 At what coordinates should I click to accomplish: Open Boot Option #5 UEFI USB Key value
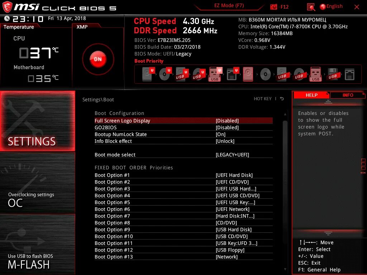click(x=235, y=202)
